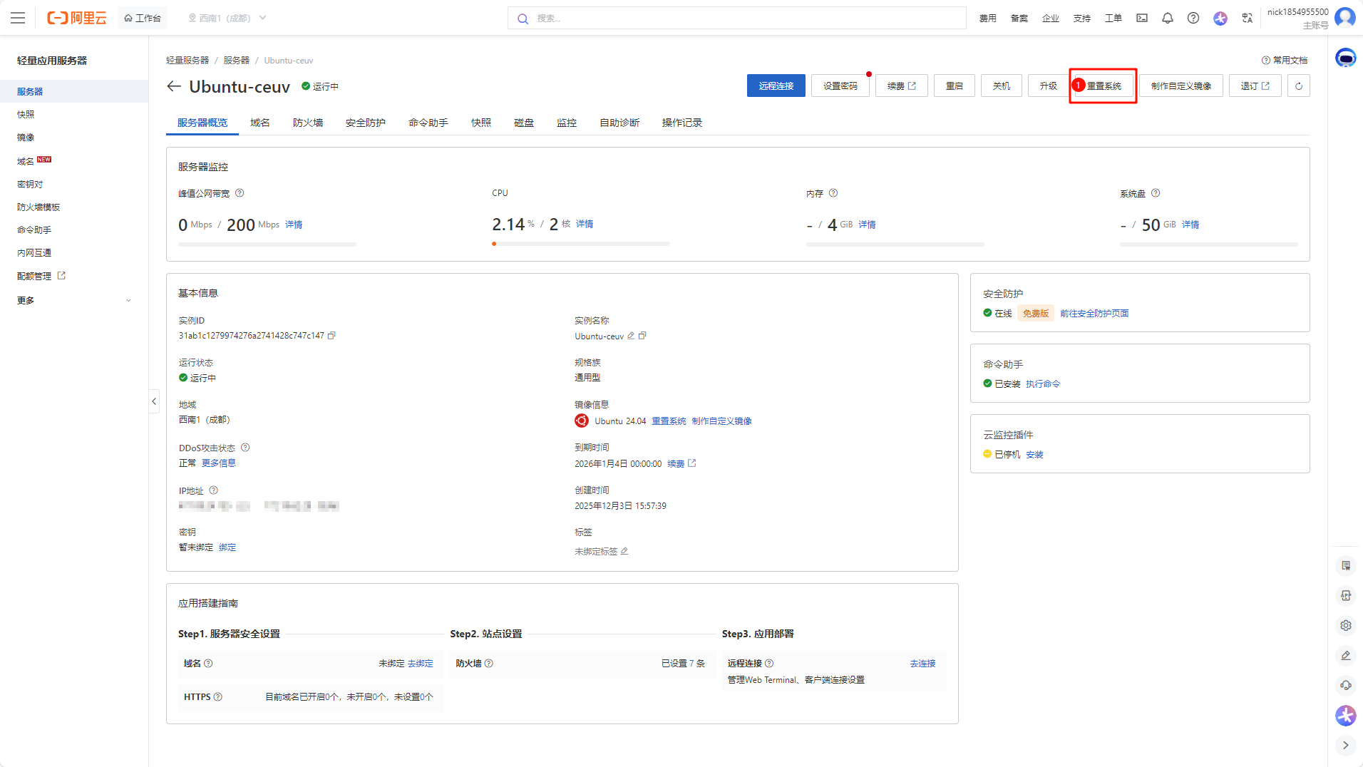Viewport: 1363px width, 767px height.
Task: Open the region selector 西南1 (成都)
Action: point(227,18)
